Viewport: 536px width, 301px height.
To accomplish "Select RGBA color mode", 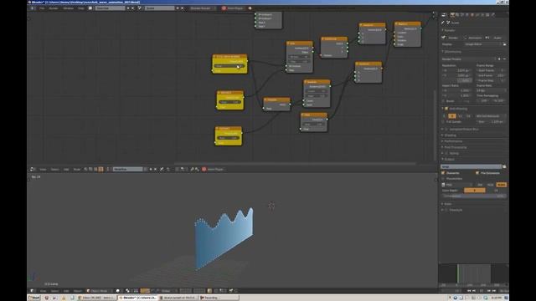I will coord(501,185).
